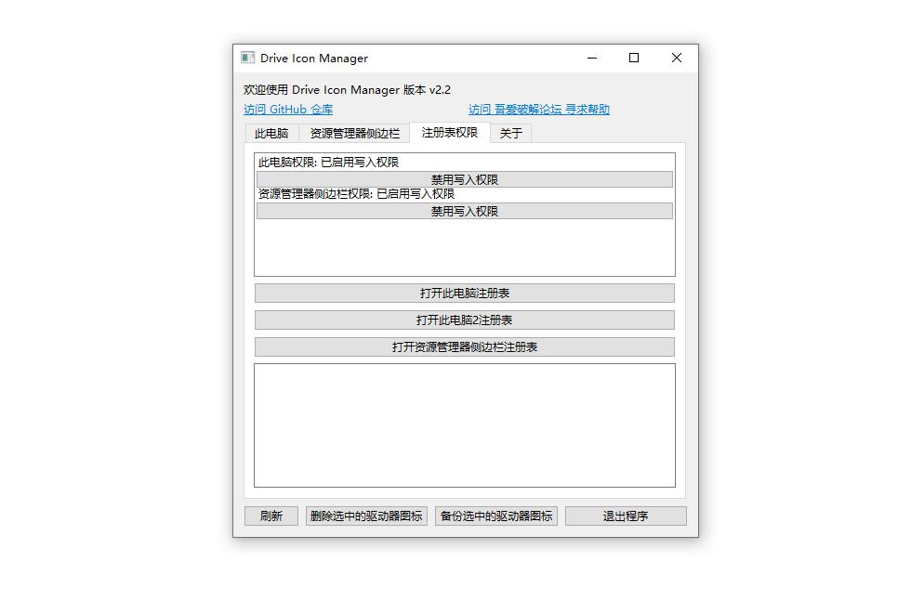Open the 访问 GitHub 仓库 link
The height and width of the screenshot is (614, 911).
click(288, 110)
